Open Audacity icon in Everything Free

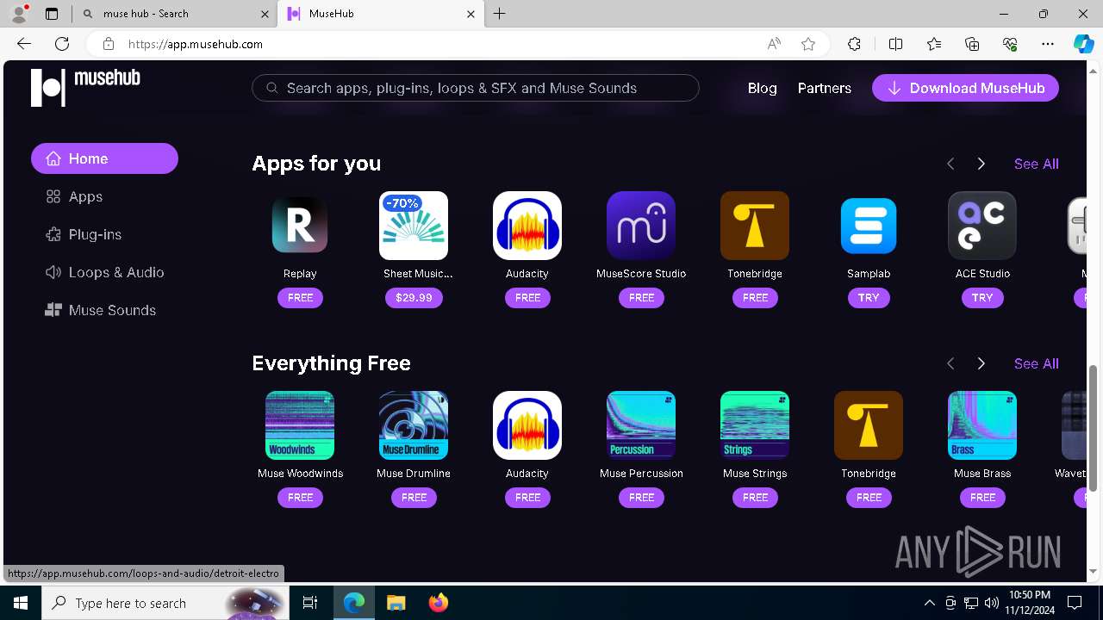coord(527,425)
